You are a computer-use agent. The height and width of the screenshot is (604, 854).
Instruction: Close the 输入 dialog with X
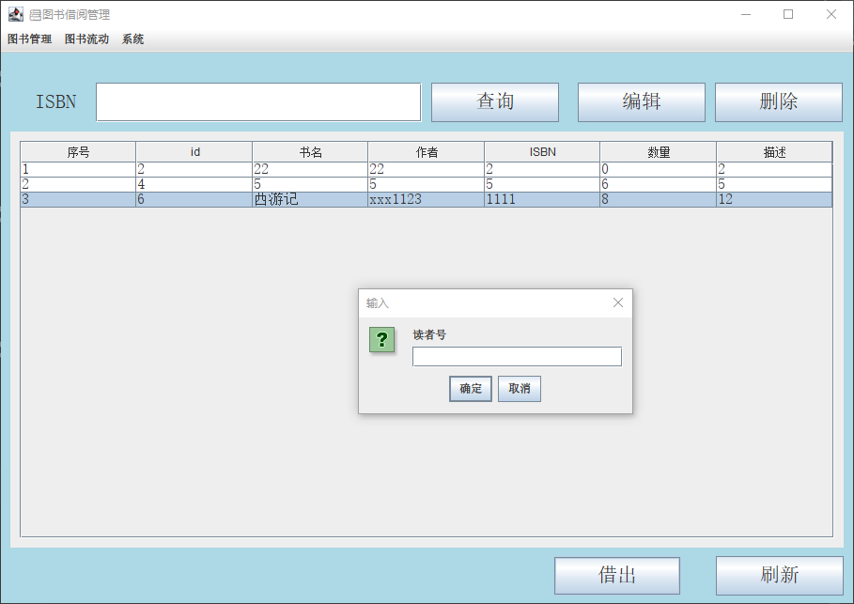(x=617, y=302)
